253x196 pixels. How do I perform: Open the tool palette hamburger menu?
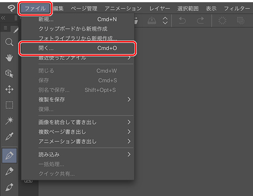click(x=6, y=28)
